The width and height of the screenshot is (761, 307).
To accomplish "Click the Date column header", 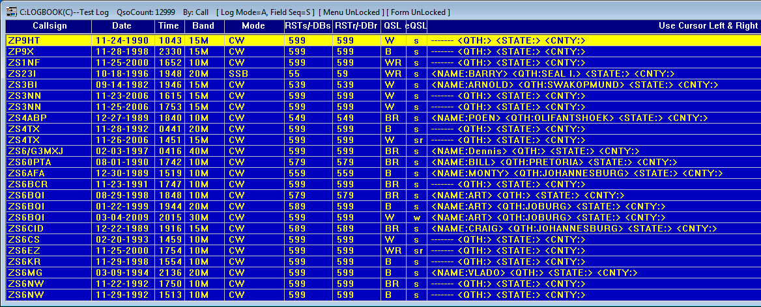I will tap(122, 26).
